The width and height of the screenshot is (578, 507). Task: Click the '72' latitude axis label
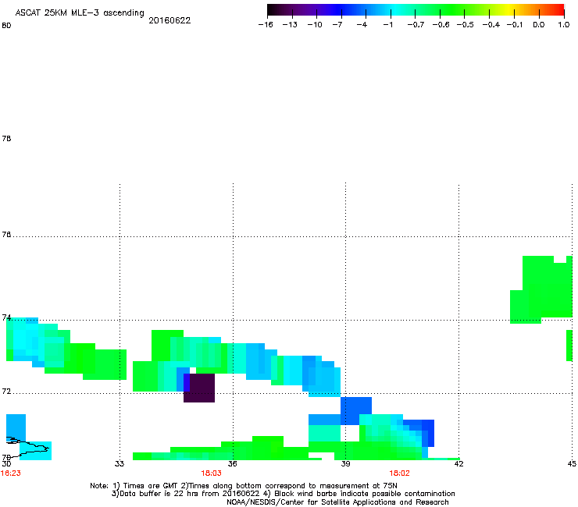click(x=6, y=392)
